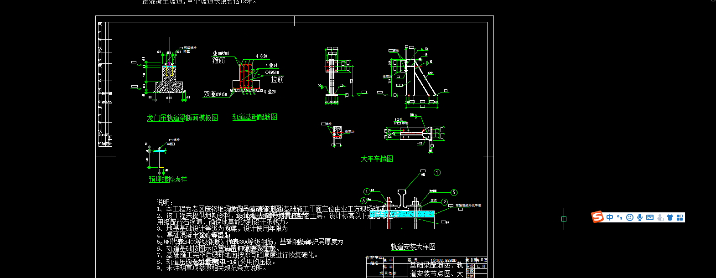Screen dimensions: 716x278
Task: Select drawing title '预埋螺栓大样'
Action: coord(168,180)
